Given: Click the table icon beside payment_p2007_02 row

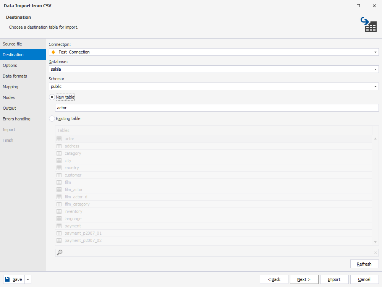Looking at the screenshot, I should (x=59, y=240).
